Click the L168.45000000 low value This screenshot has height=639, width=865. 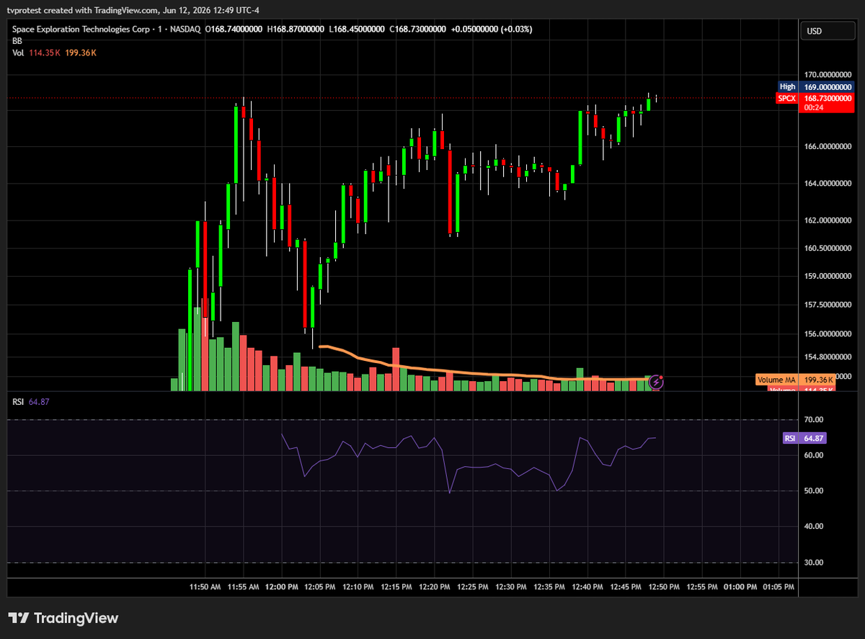(x=357, y=30)
